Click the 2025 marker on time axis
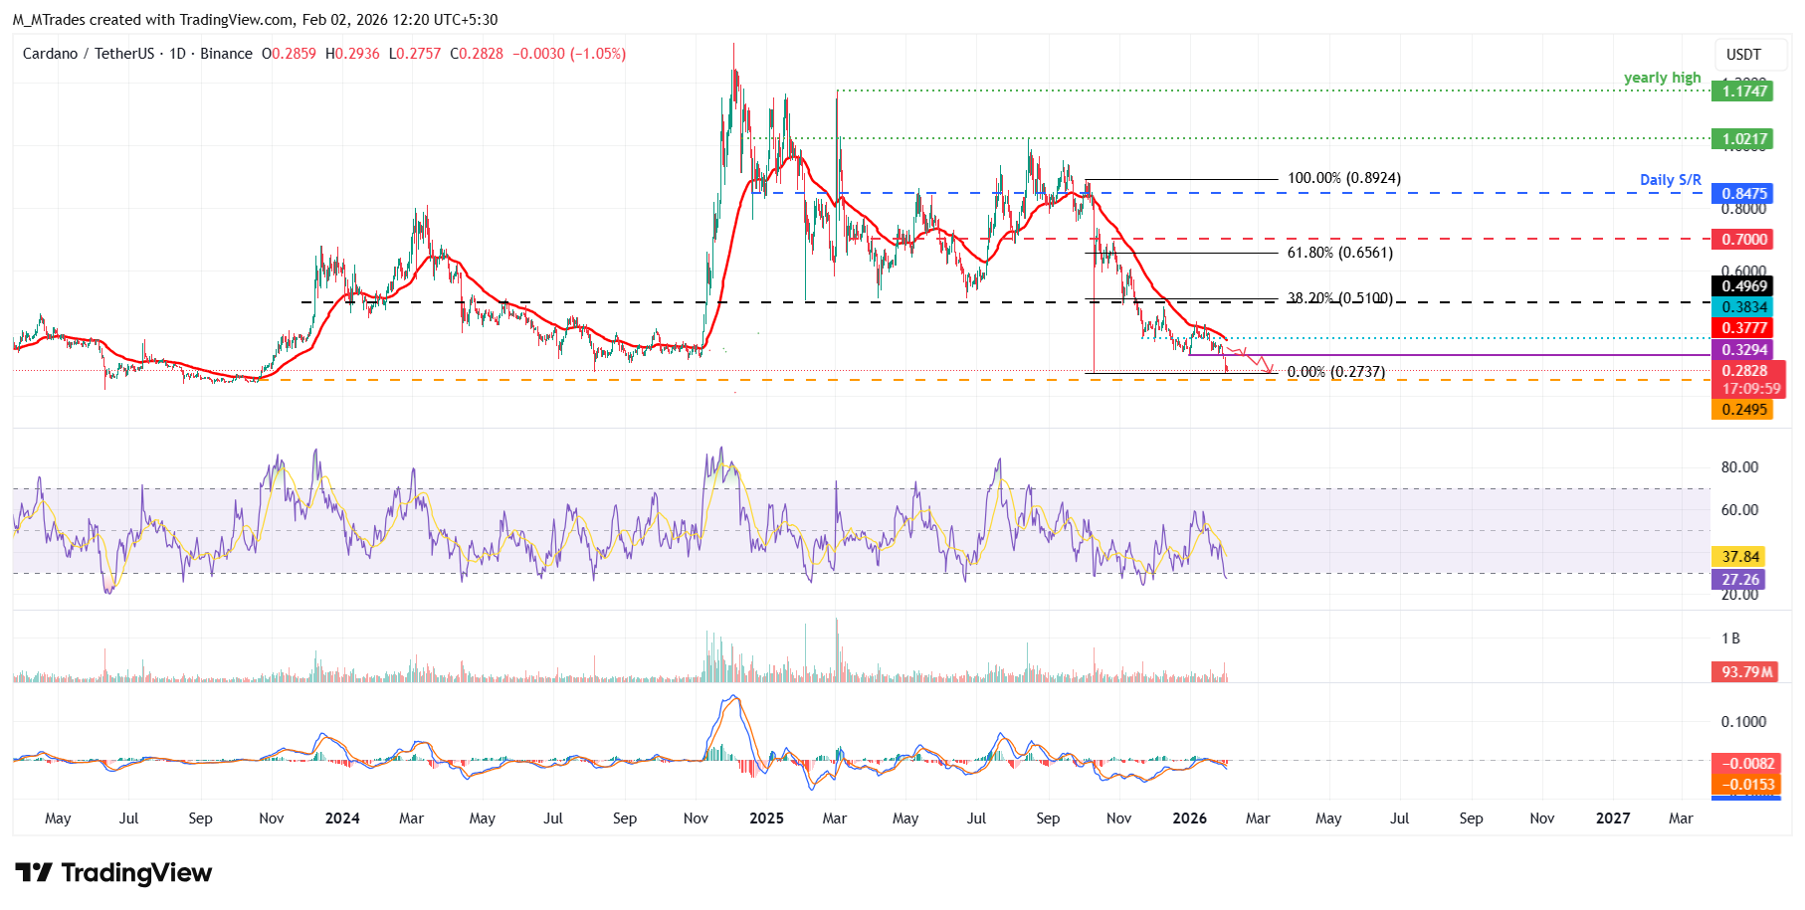 [x=766, y=819]
